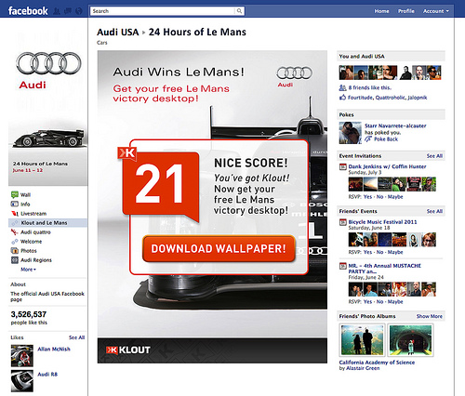Click the Audi R8 page thumbnail
465x396 pixels.
click(22, 381)
